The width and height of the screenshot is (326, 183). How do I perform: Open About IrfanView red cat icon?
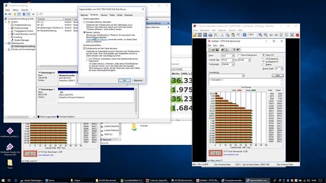(297, 35)
